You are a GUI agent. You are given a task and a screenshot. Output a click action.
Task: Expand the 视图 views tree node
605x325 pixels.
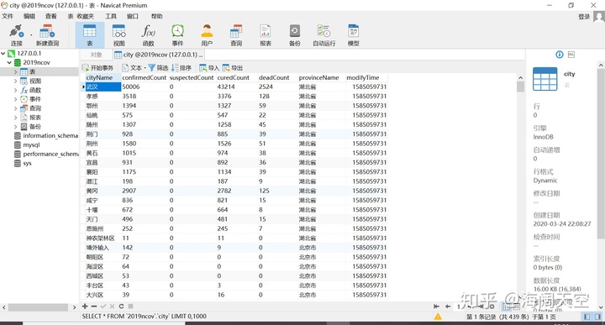[15, 81]
